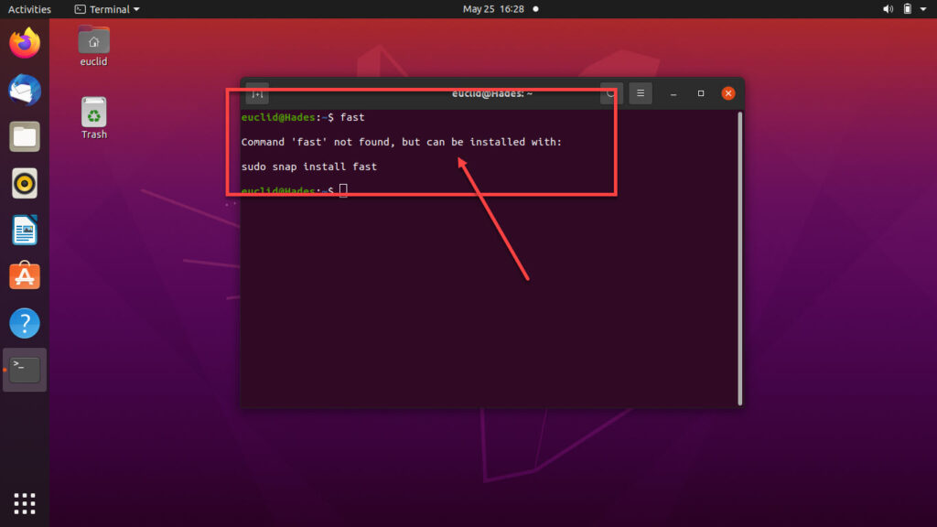Open the Files manager in the dock

click(x=25, y=137)
